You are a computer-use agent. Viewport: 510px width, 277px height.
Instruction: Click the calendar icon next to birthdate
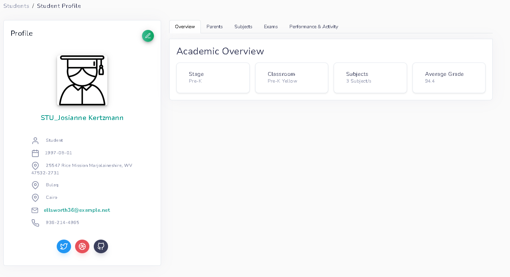35,153
